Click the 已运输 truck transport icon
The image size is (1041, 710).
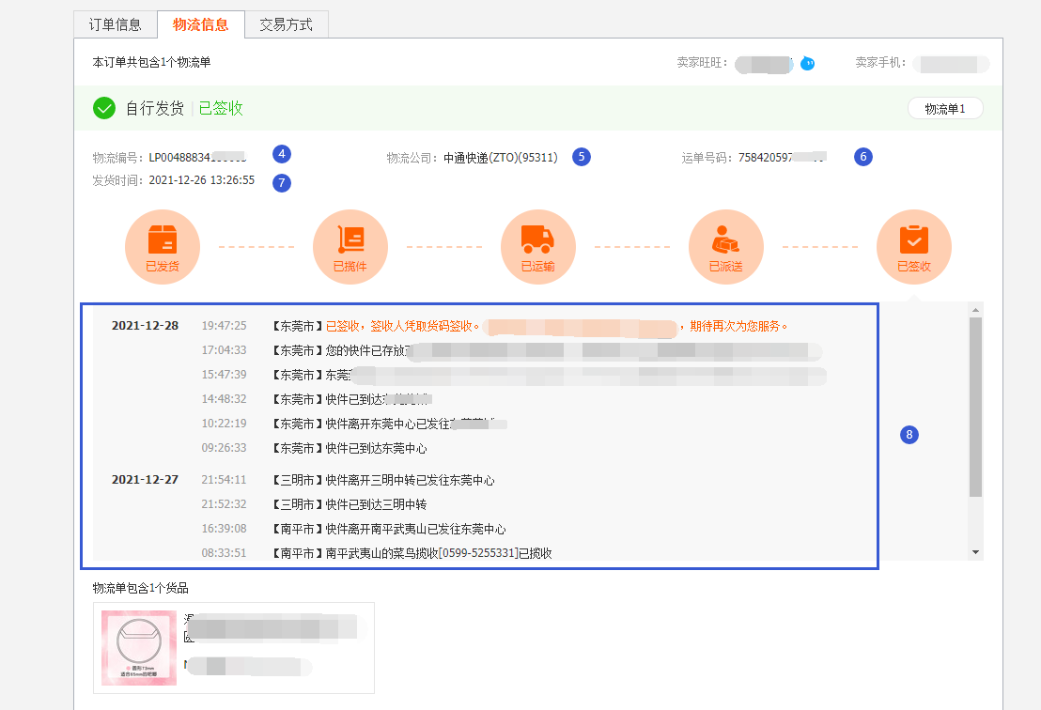tap(538, 247)
